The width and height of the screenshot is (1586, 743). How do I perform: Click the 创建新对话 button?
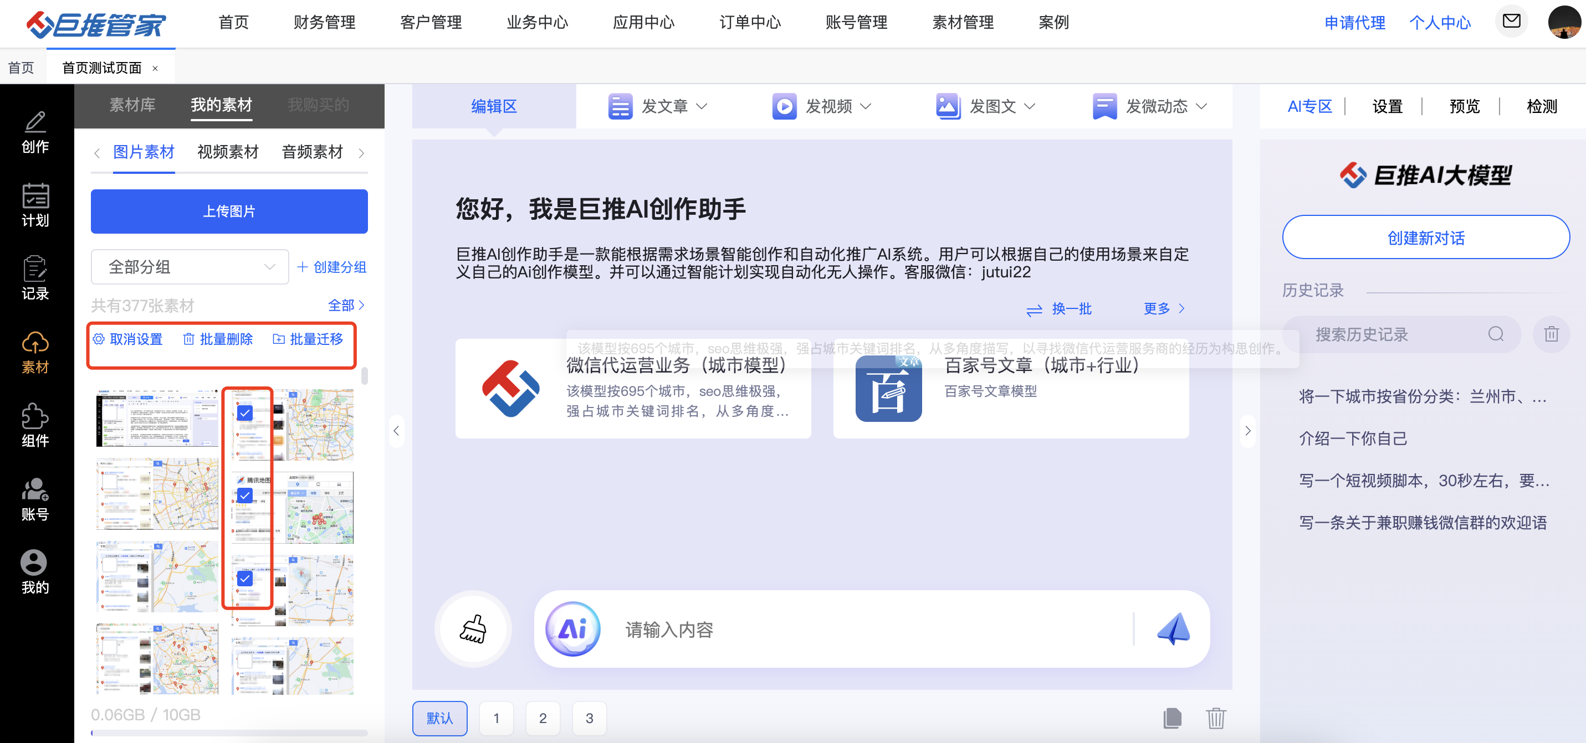1425,238
